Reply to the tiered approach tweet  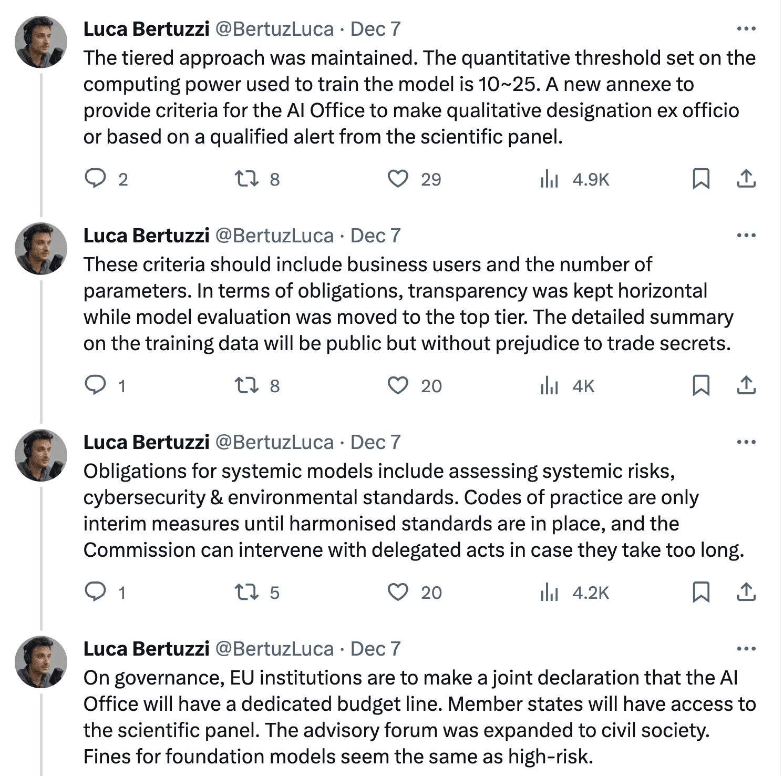click(x=95, y=179)
